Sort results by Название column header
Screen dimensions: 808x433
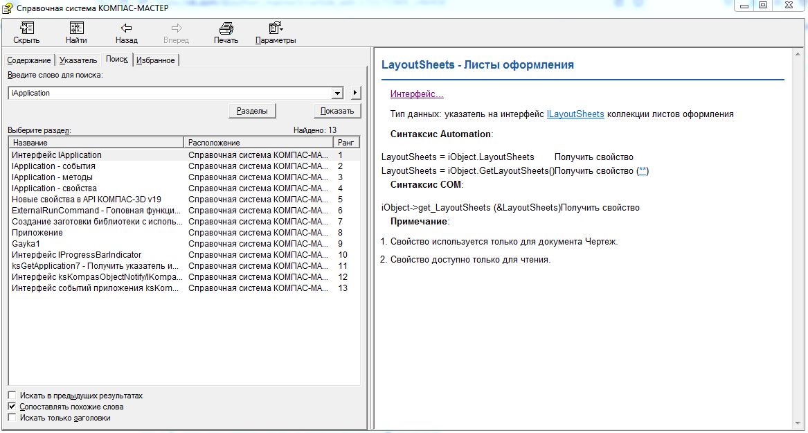96,143
